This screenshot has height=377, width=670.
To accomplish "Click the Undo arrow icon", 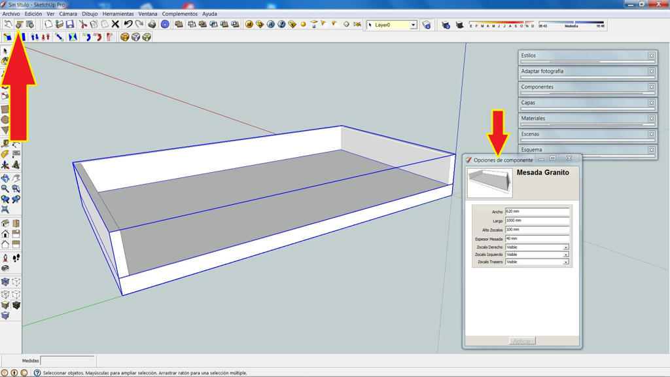I will 128,24.
